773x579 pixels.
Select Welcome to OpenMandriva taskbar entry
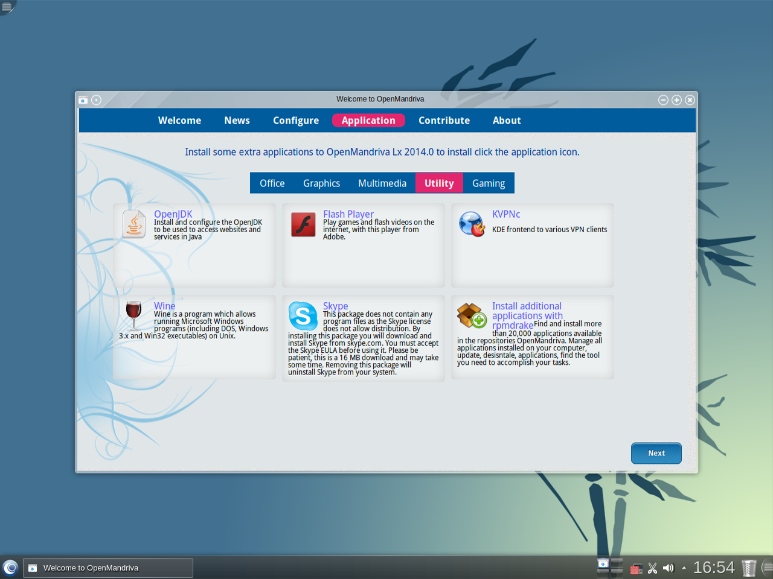tap(108, 568)
